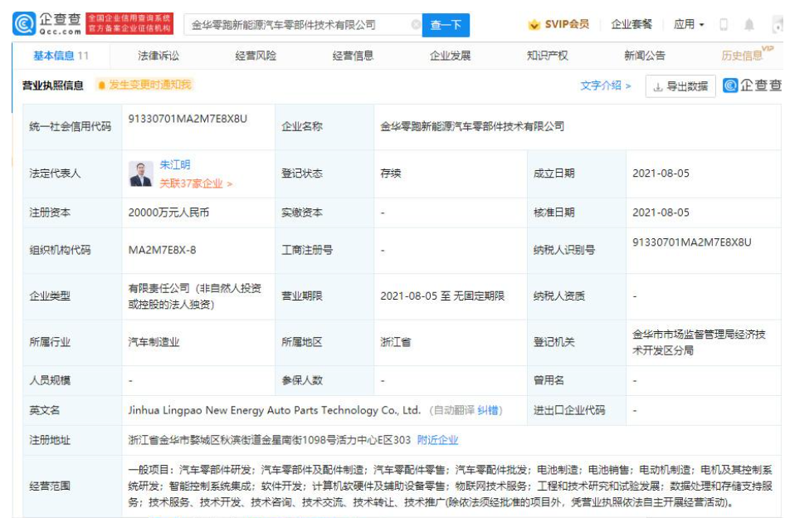Select 成立日期 value 2021-08-05
The height and width of the screenshot is (518, 790).
tap(661, 173)
